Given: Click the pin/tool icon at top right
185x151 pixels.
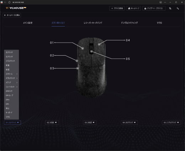Looking at the screenshot, I should tap(178, 9).
